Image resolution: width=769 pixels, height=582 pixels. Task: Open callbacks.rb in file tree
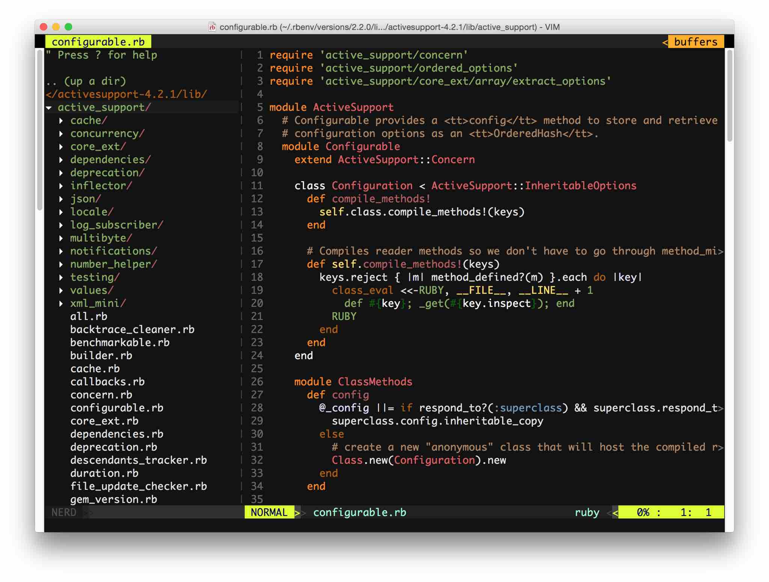coord(107,382)
